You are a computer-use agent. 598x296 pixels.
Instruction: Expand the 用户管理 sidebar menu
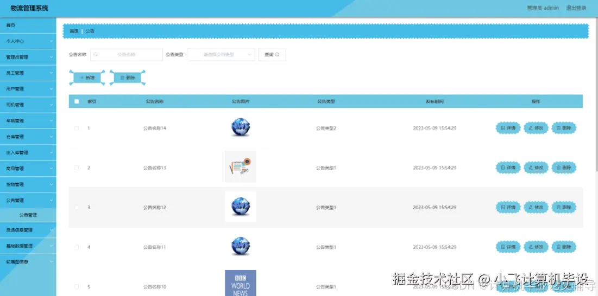28,89
